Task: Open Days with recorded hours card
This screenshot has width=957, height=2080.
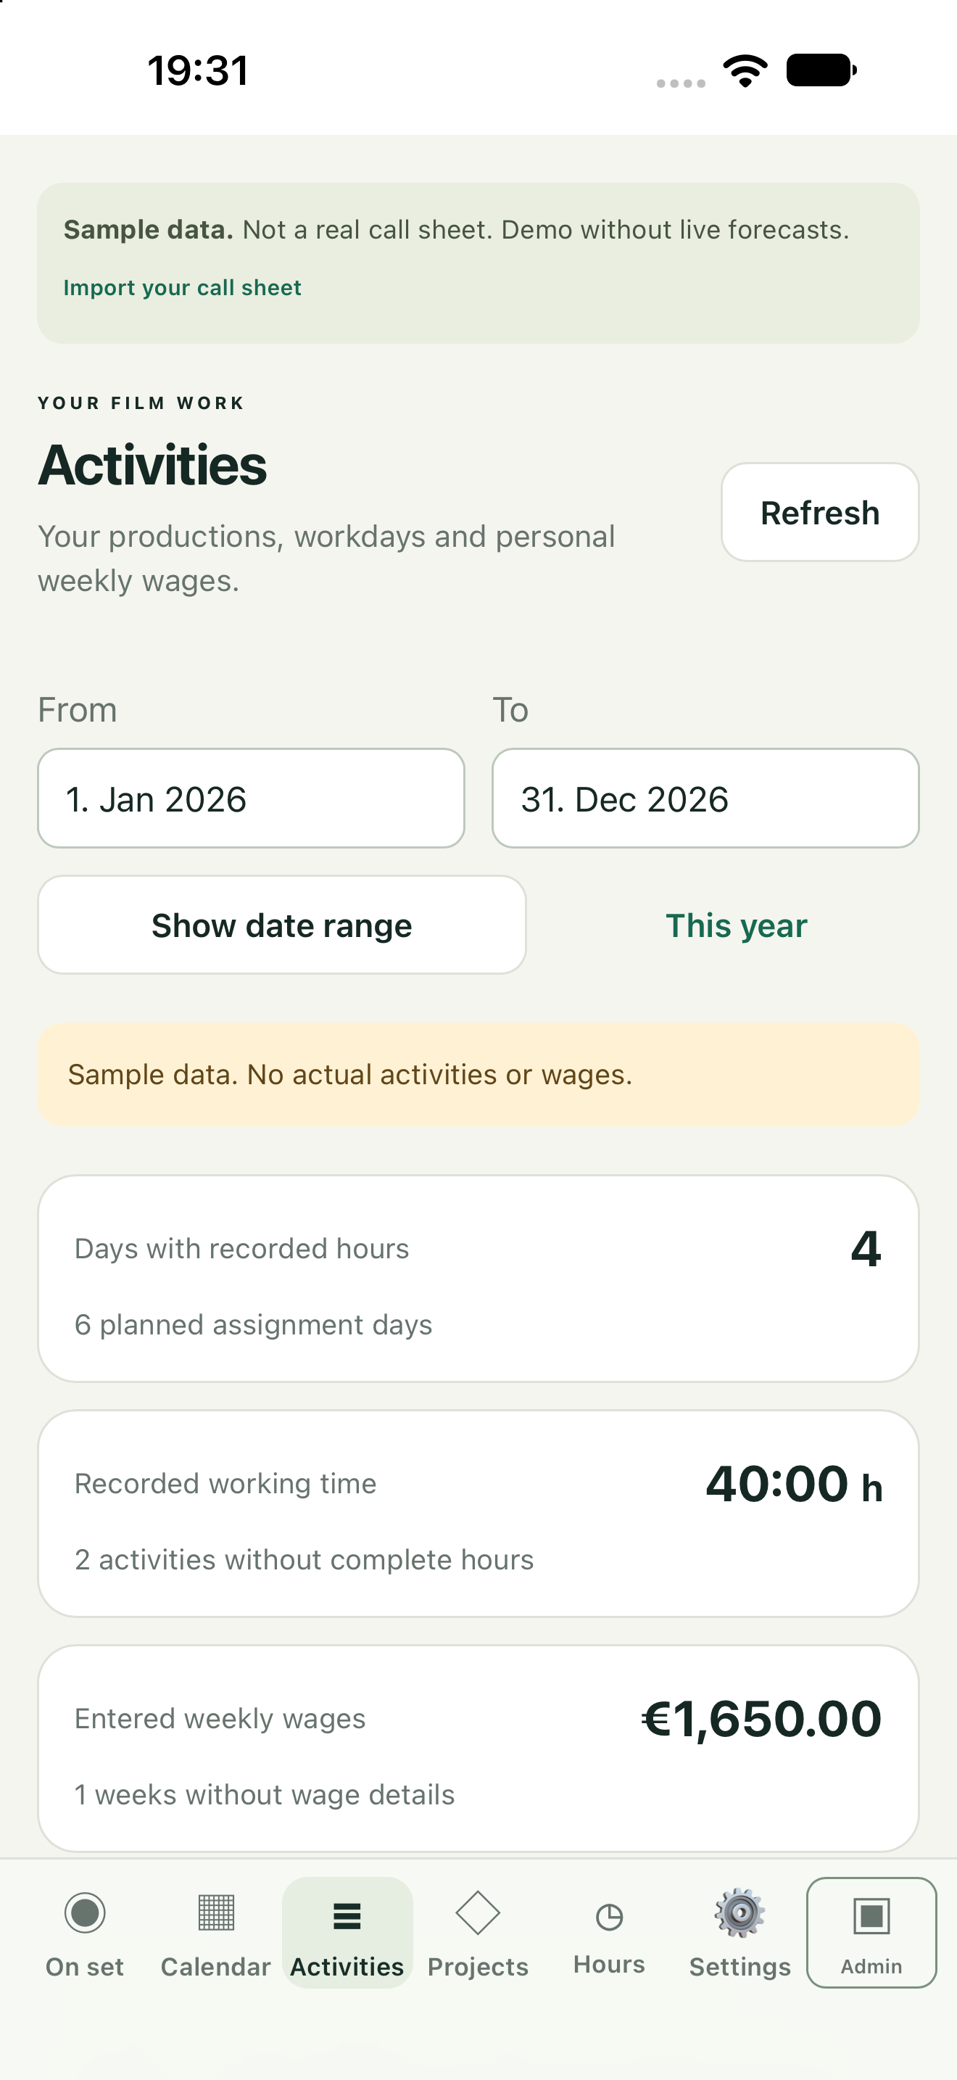Action: (x=478, y=1278)
